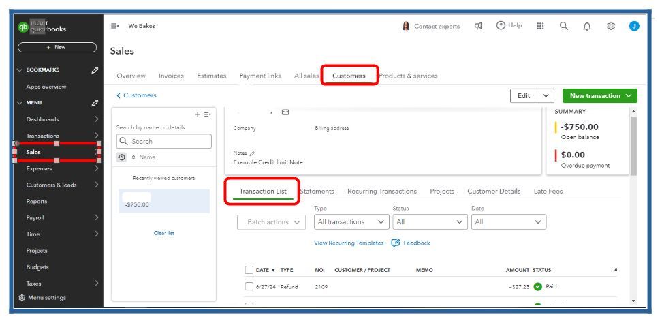Click the + New button
662x321 pixels.
pos(57,47)
